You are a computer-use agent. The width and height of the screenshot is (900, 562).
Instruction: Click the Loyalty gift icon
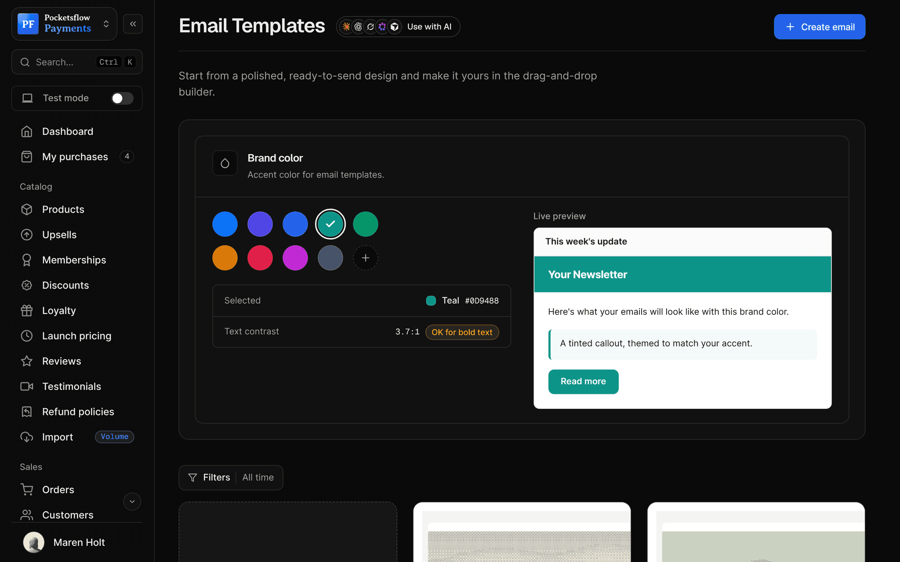coord(27,310)
